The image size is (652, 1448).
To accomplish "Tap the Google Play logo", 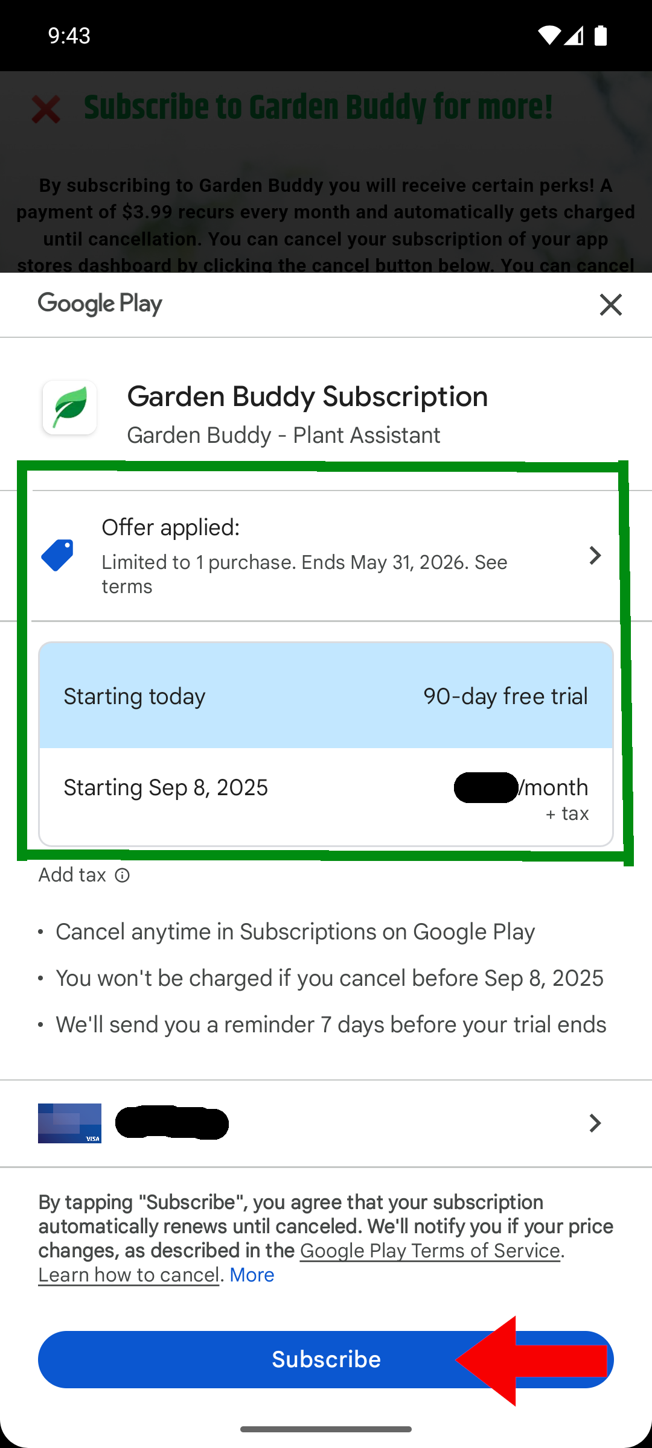I will click(100, 304).
